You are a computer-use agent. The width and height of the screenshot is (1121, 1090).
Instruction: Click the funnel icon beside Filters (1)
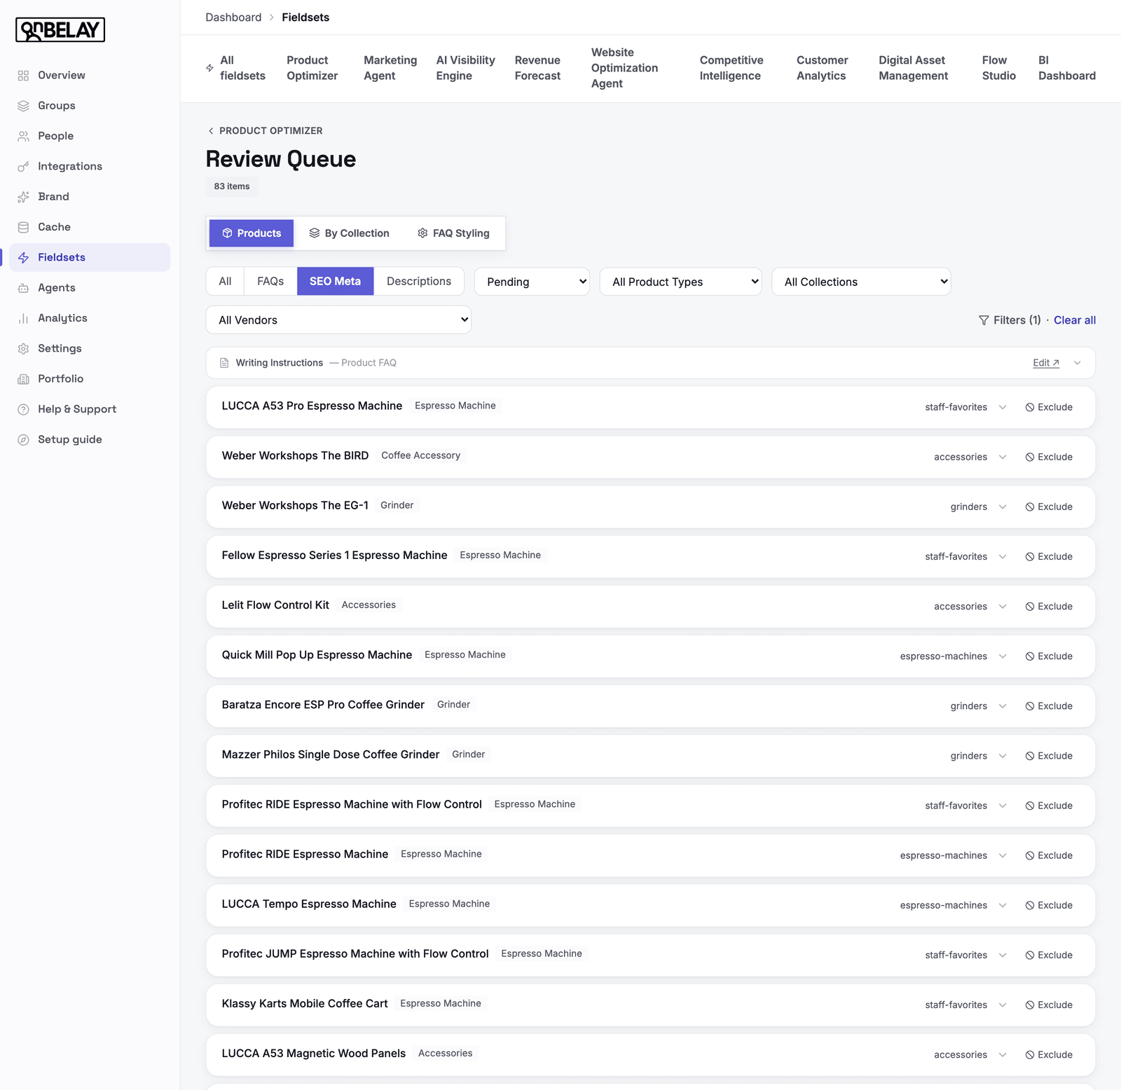tap(984, 320)
